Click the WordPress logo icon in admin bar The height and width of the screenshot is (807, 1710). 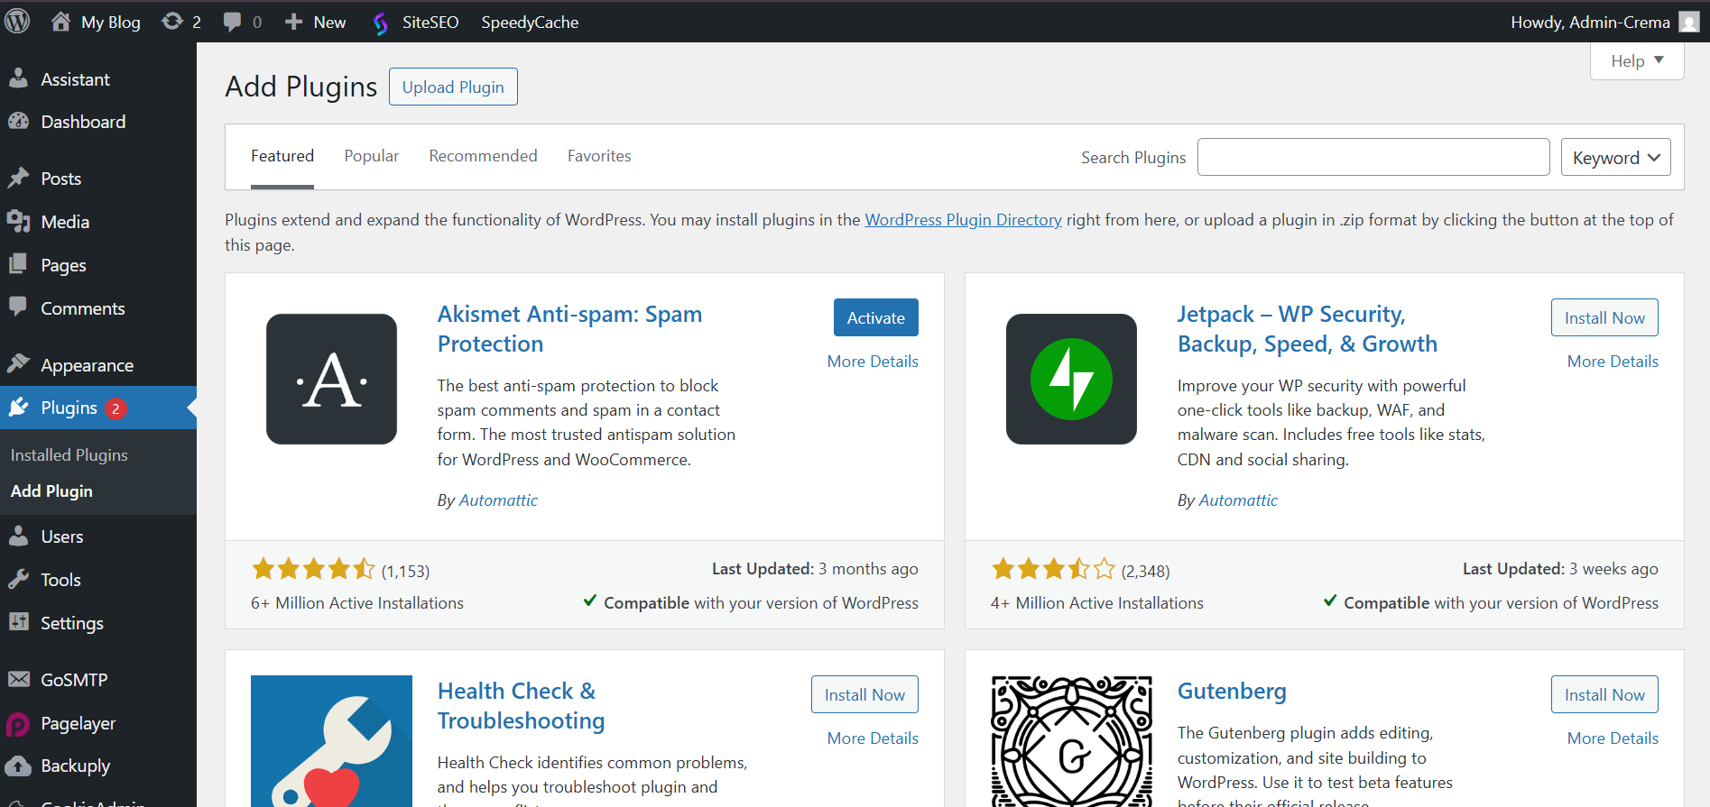click(x=17, y=22)
